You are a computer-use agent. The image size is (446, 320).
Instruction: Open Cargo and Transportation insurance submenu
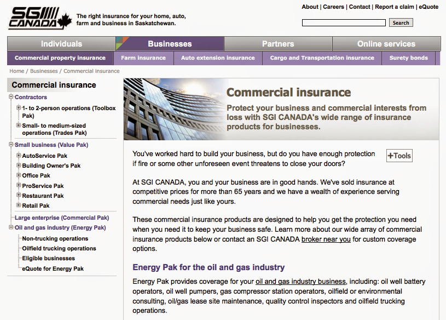pyautogui.click(x=322, y=58)
